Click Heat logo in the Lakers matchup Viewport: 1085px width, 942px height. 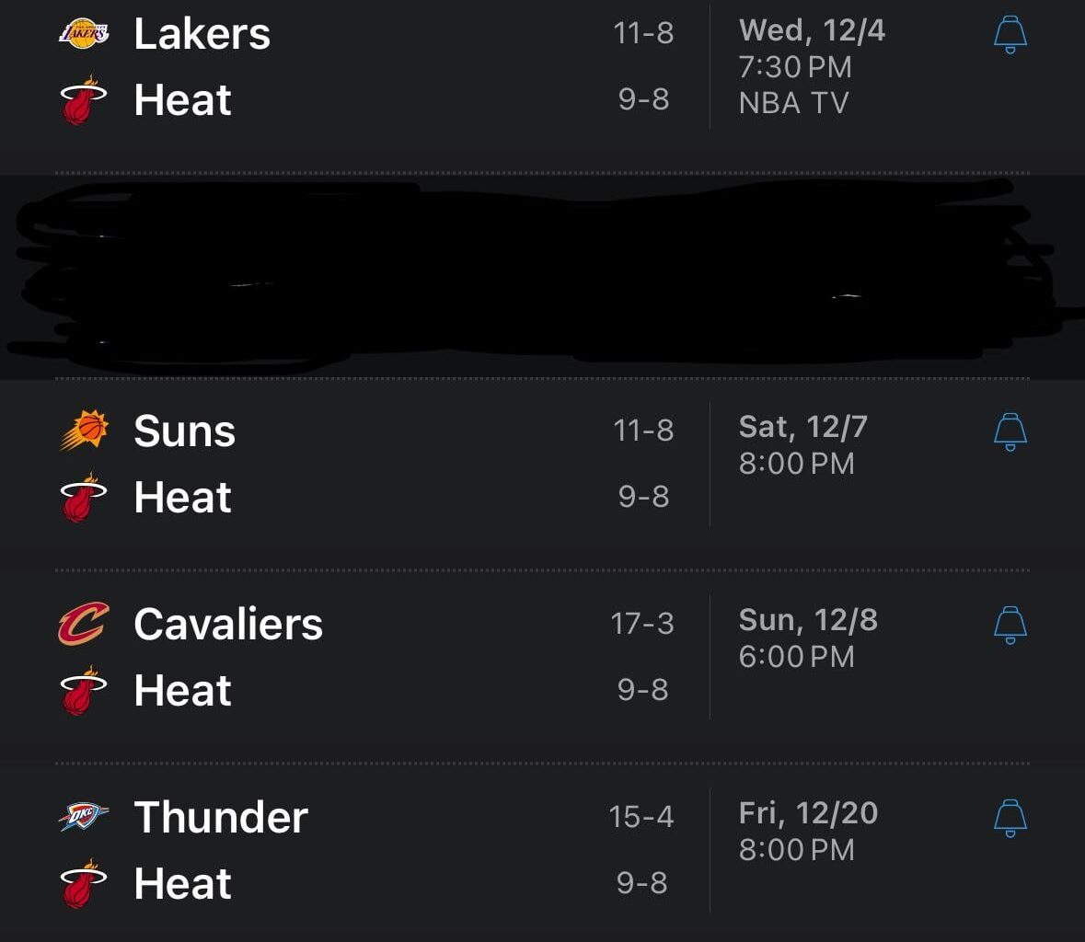click(x=84, y=100)
